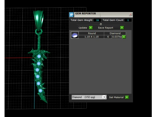Click the 'Total Gem Weight' label
The width and height of the screenshot is (156, 117).
click(x=82, y=20)
